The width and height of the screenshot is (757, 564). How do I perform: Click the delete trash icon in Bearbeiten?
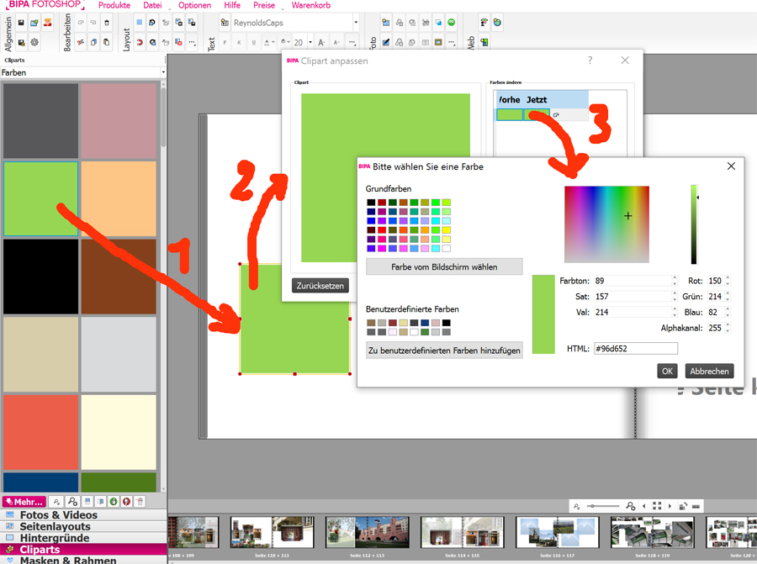click(x=107, y=23)
